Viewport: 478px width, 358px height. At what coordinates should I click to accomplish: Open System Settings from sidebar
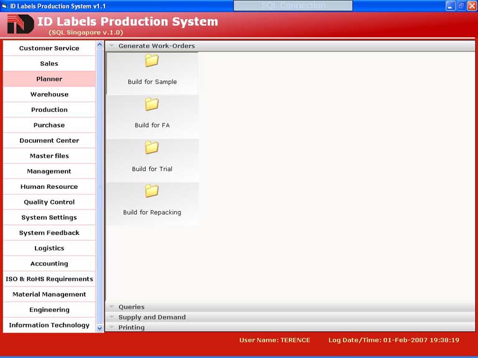(49, 218)
